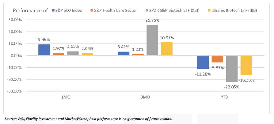This screenshot has width=274, height=124.
Task: Select the 1MO category axis label
Action: (x=65, y=97)
